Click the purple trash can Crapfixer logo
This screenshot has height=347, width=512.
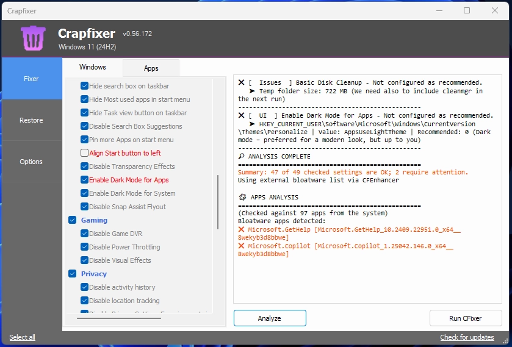33,38
